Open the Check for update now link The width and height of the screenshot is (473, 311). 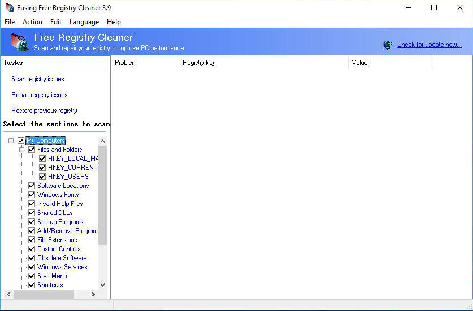coord(429,45)
